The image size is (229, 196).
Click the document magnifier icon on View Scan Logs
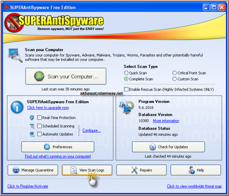coord(74,170)
